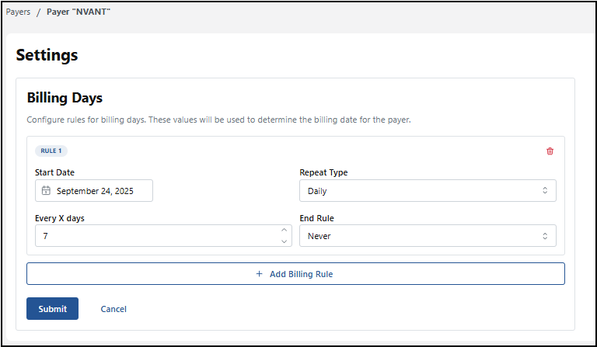The height and width of the screenshot is (347, 597).
Task: Open the September 24, 2025 date picker
Action: point(94,191)
